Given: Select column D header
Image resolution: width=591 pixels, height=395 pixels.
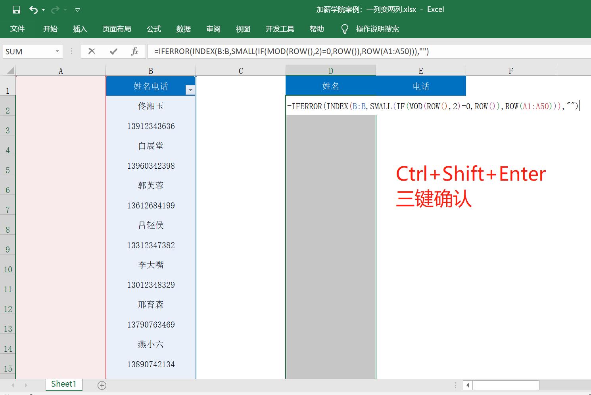Looking at the screenshot, I should coord(331,70).
